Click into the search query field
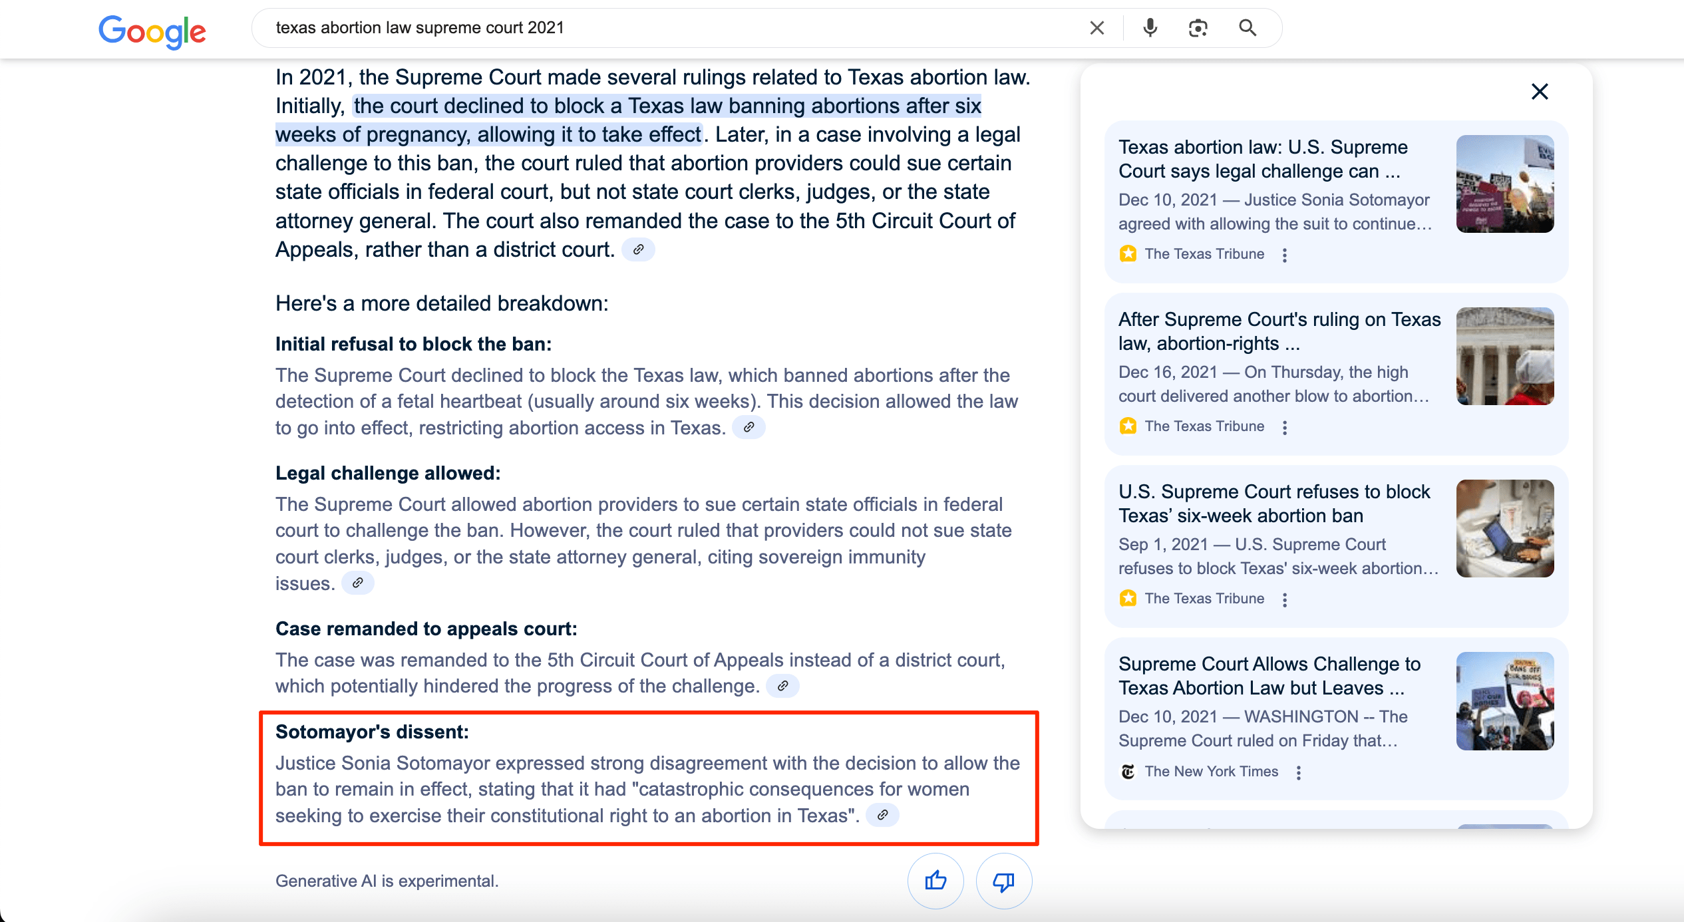The width and height of the screenshot is (1684, 922). (x=672, y=28)
